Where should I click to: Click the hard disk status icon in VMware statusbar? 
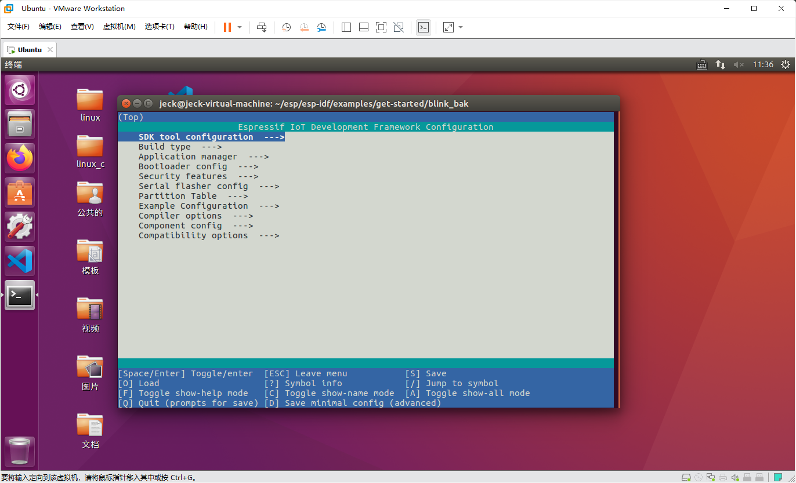pyautogui.click(x=686, y=477)
